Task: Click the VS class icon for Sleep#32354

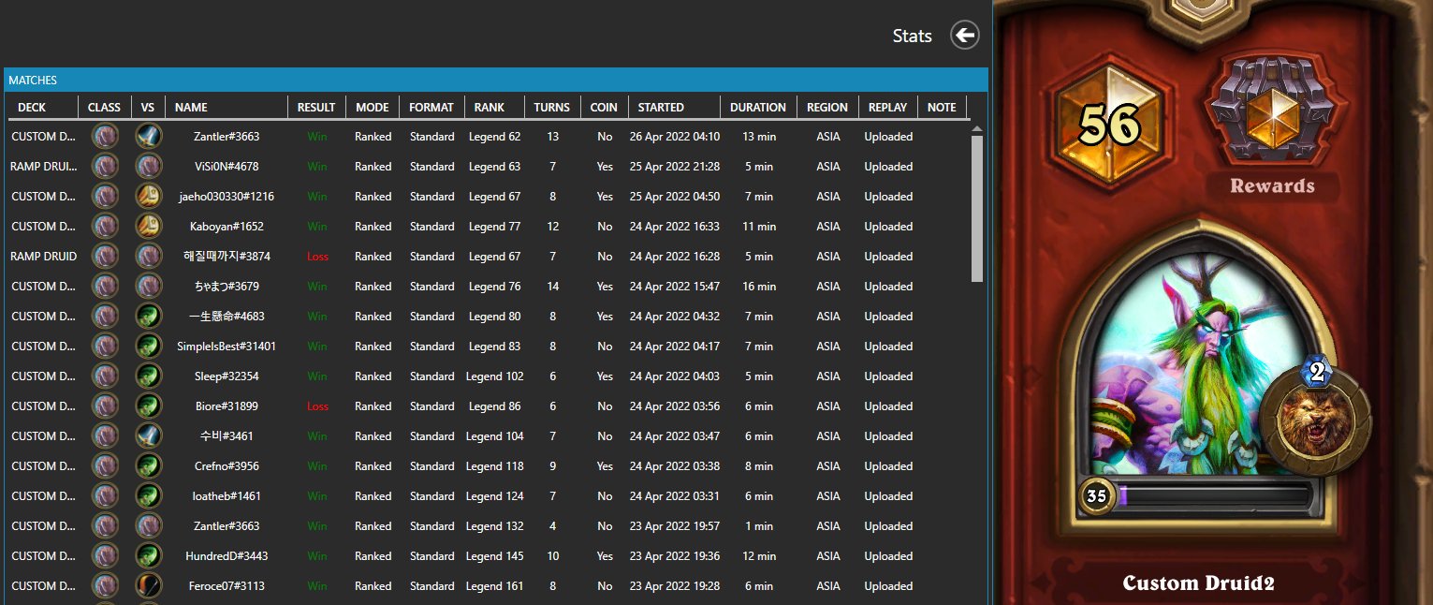Action: (148, 376)
